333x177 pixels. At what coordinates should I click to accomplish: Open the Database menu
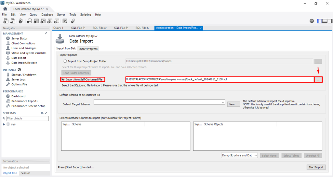47,15
